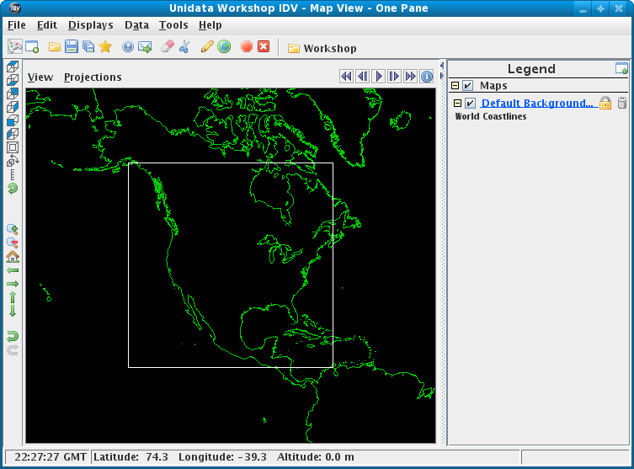Viewport: 634px width, 469px height.
Task: Click the blue save disk icon
Action: click(72, 47)
